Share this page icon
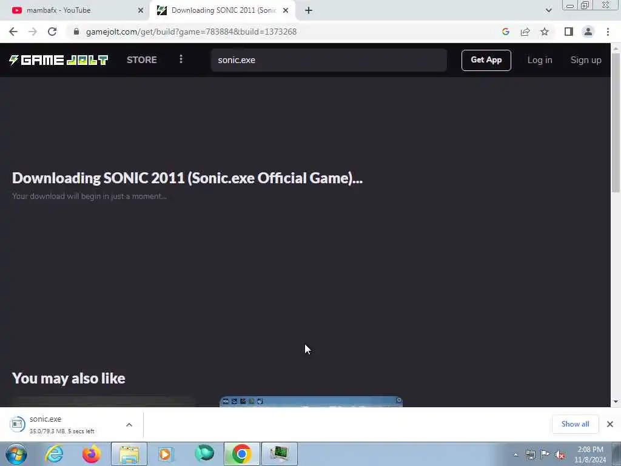Screen dimensions: 621x466 525,32
